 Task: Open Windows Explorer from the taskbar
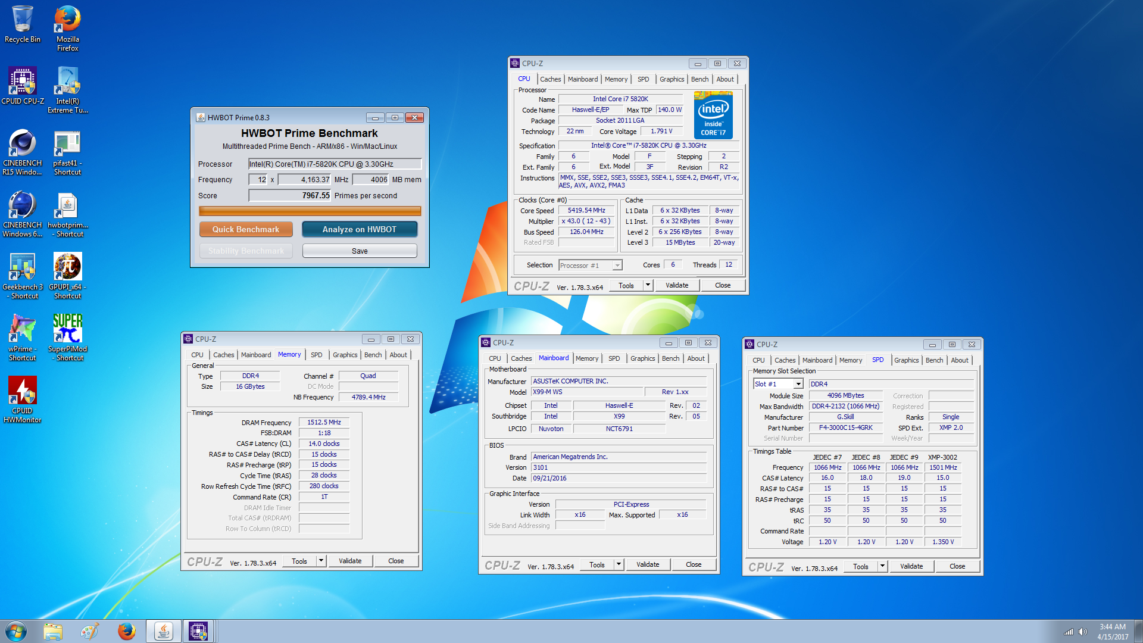point(53,631)
